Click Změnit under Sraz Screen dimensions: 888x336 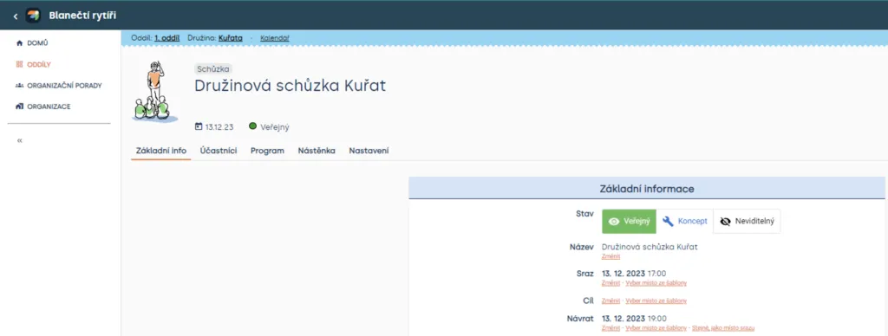click(x=611, y=283)
